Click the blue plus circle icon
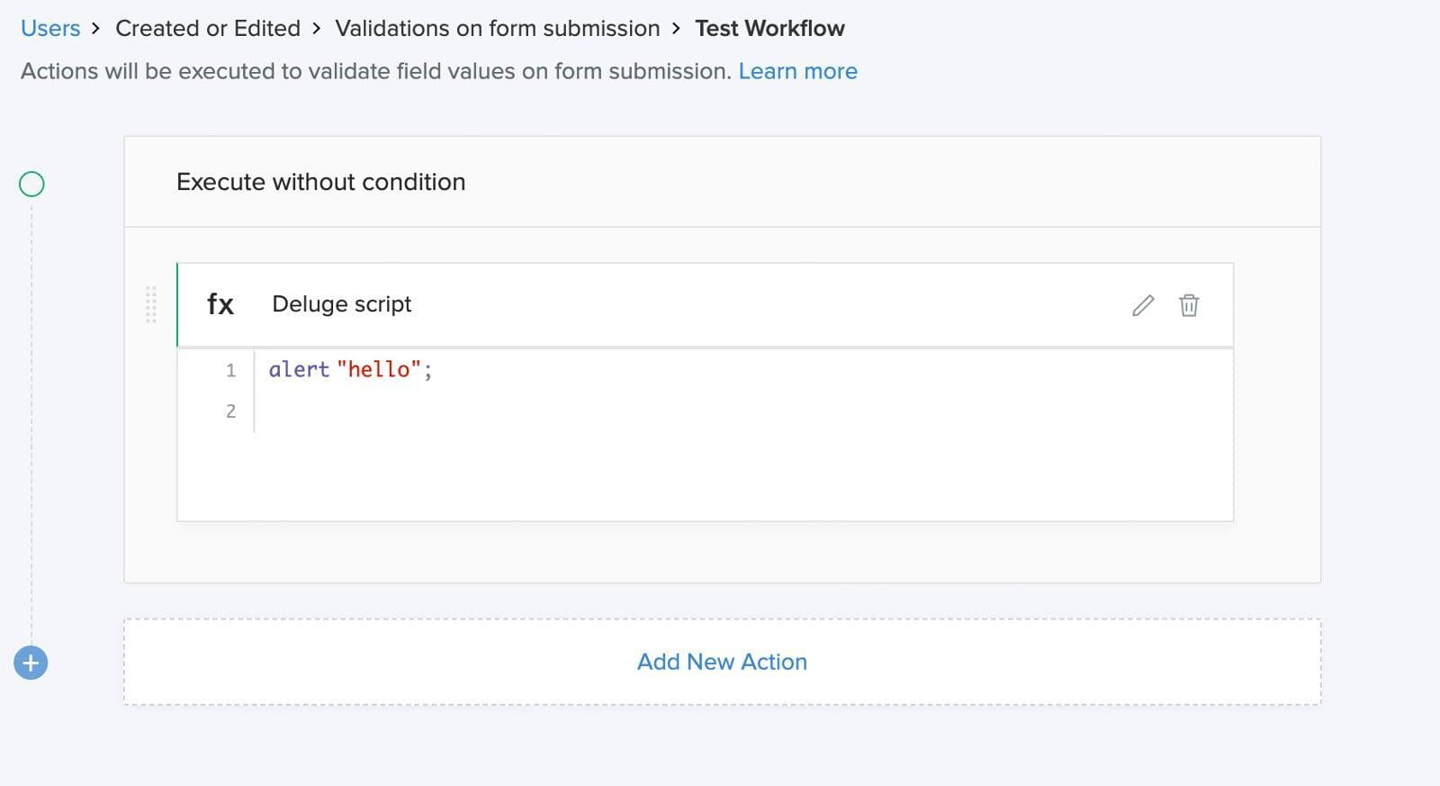The width and height of the screenshot is (1440, 786). [31, 664]
